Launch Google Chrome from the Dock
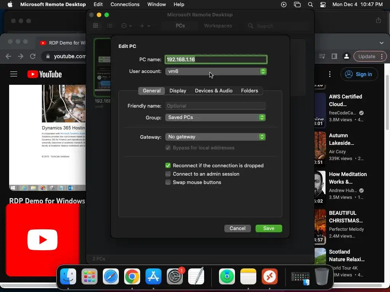390x292 pixels. tap(132, 276)
